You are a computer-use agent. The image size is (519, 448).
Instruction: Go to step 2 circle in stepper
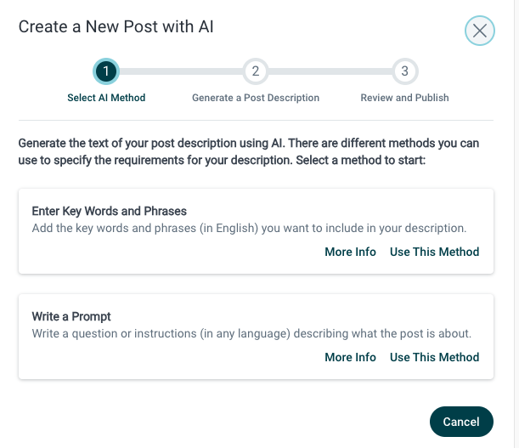click(255, 71)
